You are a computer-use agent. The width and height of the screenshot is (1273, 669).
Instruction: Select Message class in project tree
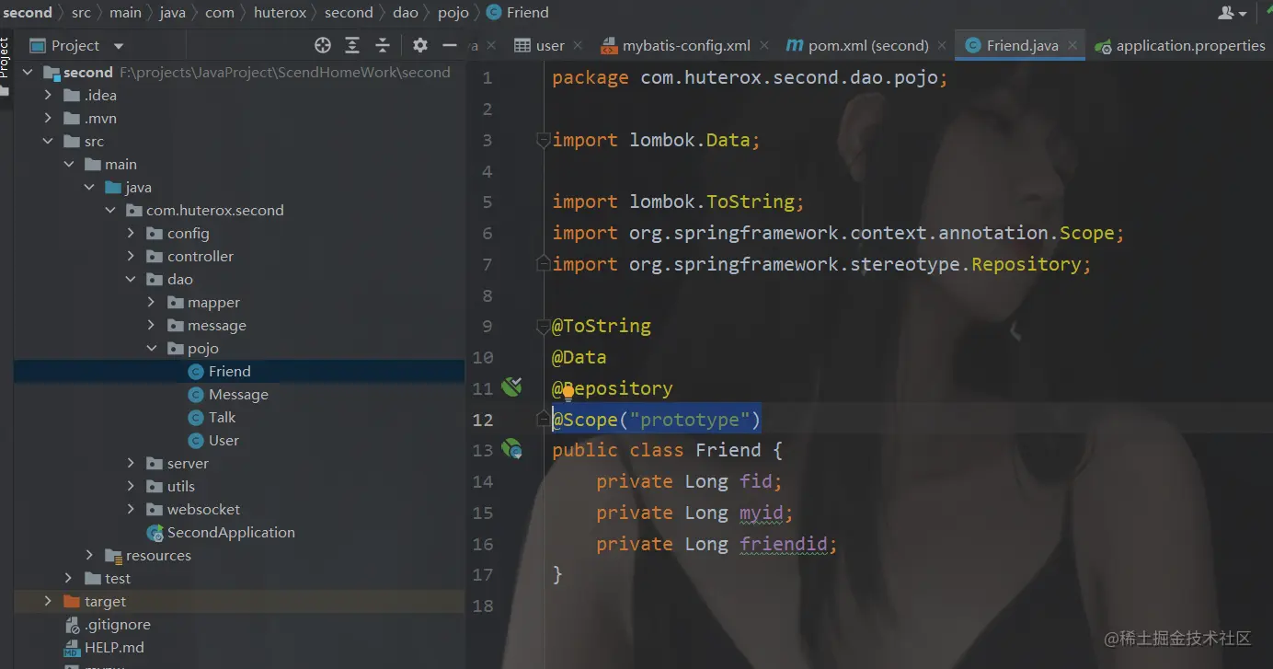[x=239, y=395]
